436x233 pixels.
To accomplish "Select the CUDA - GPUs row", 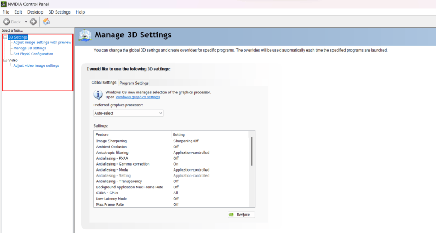I will coord(171,193).
